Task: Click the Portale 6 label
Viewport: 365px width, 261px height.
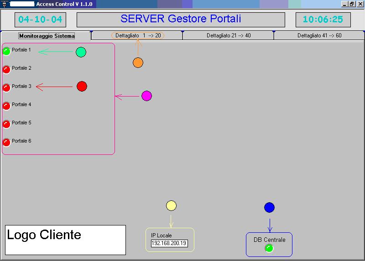Action: pos(21,141)
